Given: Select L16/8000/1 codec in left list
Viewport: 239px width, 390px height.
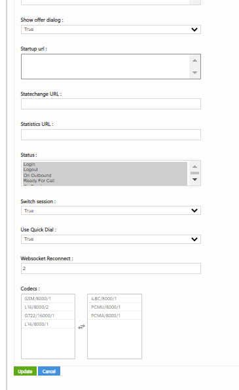Looking at the screenshot, I should [x=48, y=324].
